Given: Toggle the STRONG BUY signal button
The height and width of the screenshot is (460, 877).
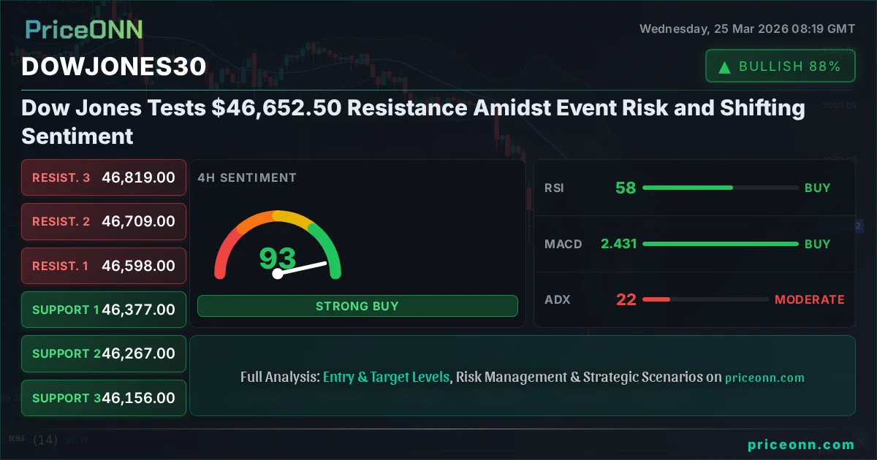Looking at the screenshot, I should 357,306.
